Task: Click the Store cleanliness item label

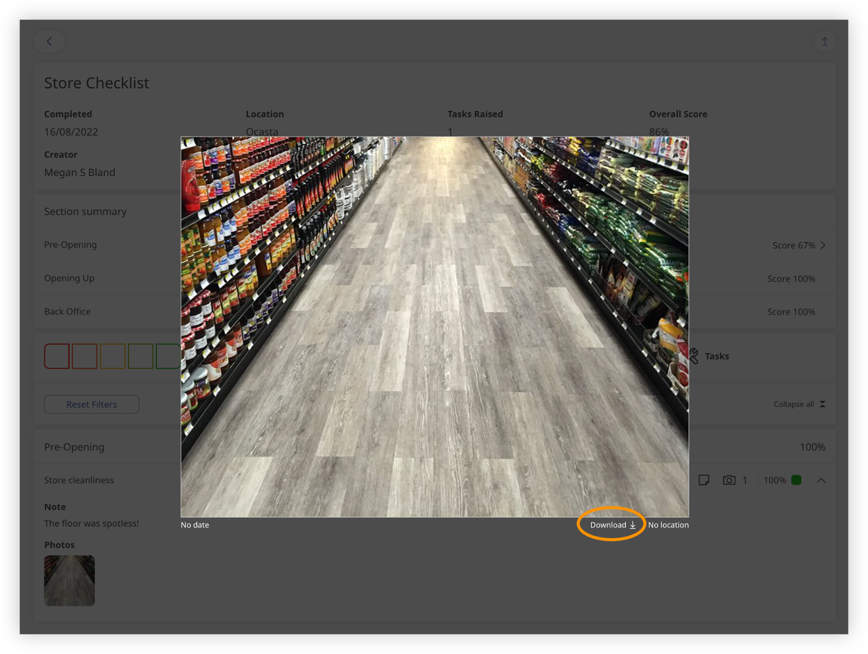Action: pos(79,480)
